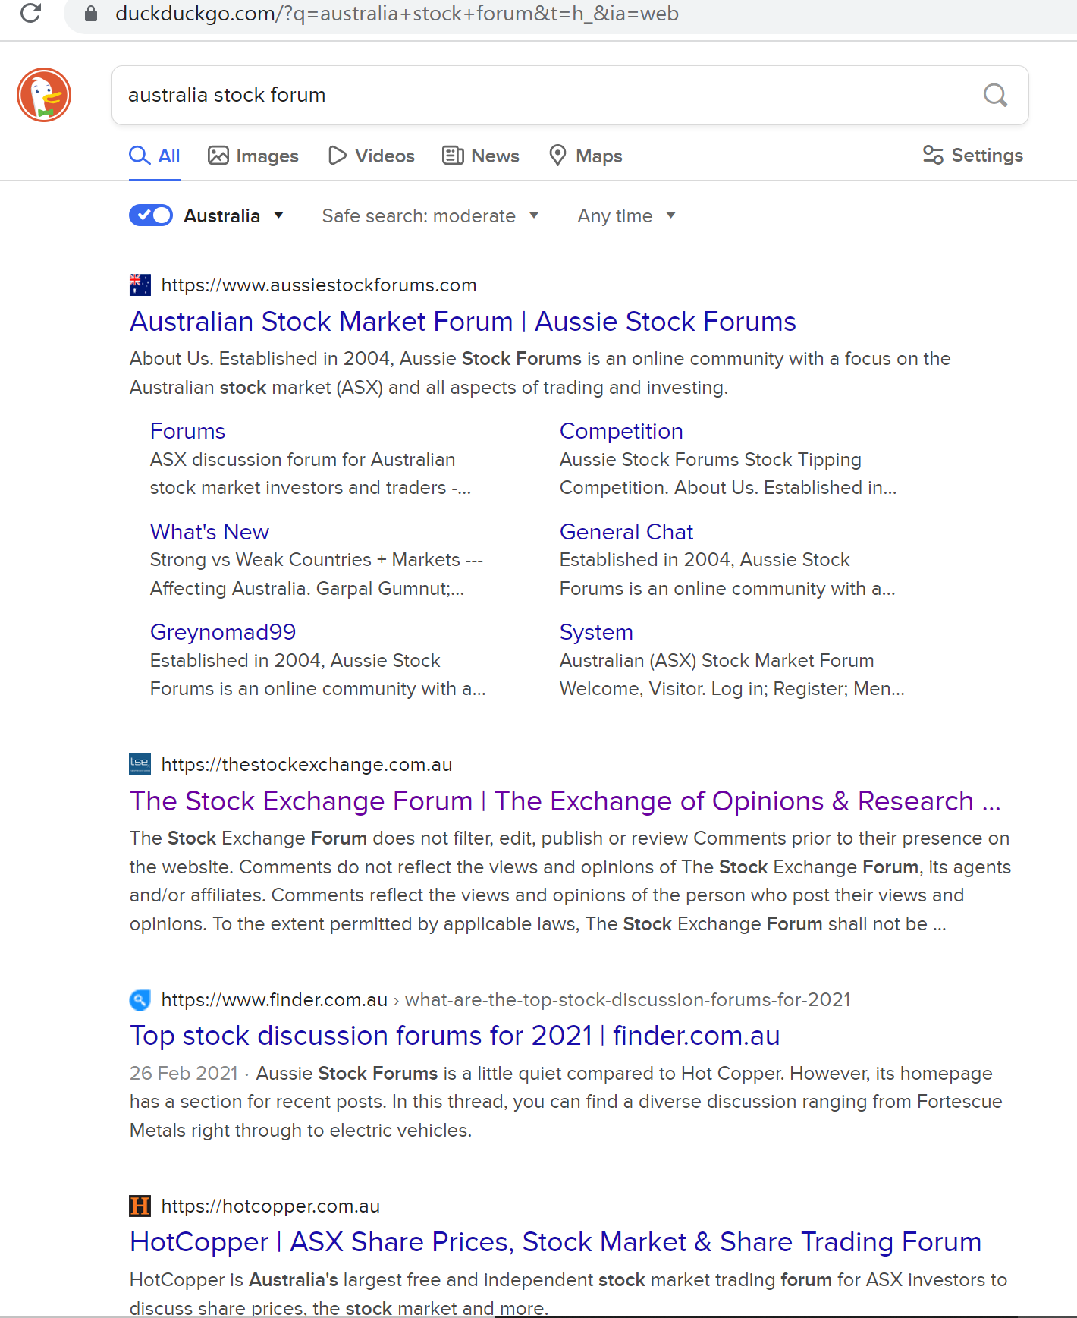
Task: Click the https://thestockexchange.com.au URL
Action: click(x=306, y=765)
